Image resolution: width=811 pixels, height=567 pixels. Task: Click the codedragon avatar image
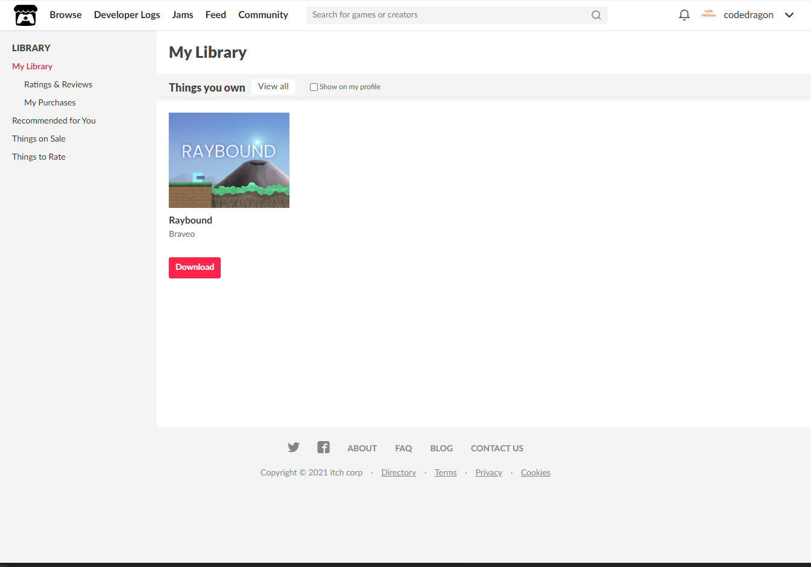tap(708, 14)
